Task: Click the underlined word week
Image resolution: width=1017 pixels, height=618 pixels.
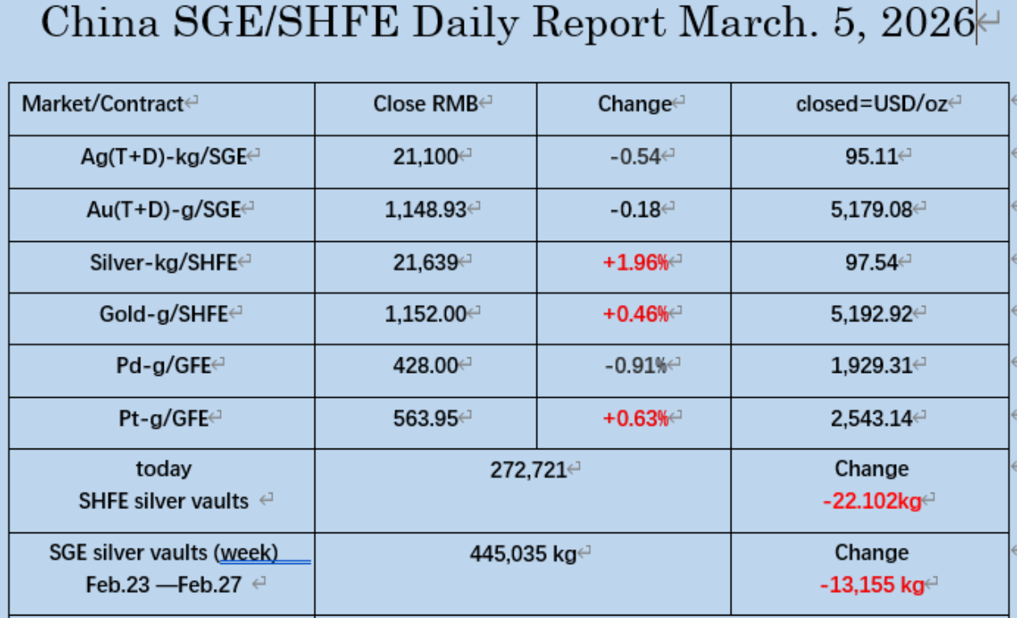Action: [249, 553]
